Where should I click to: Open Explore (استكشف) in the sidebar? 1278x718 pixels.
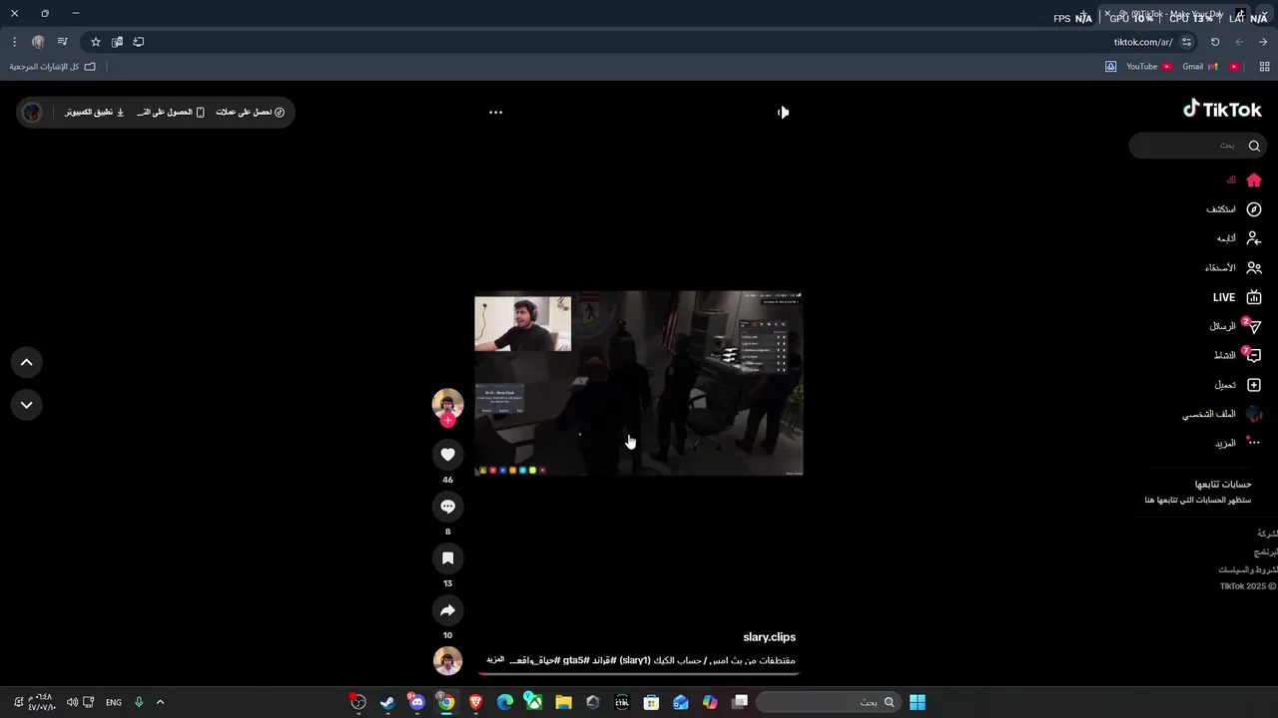tap(1234, 209)
